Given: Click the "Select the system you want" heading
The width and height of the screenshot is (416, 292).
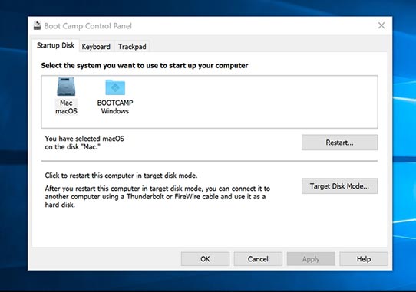Looking at the screenshot, I should pyautogui.click(x=144, y=65).
